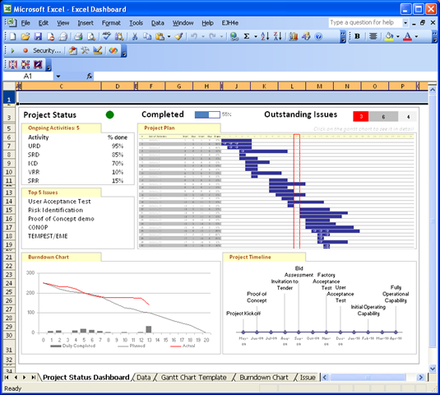The image size is (440, 395).
Task: Save the workbook using floppy disk icon
Action: pos(38,36)
